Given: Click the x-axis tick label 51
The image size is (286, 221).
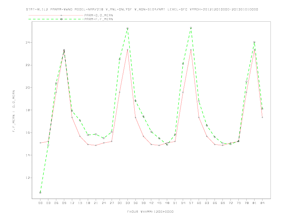Looking at the screenshot, I should (x=175, y=203).
